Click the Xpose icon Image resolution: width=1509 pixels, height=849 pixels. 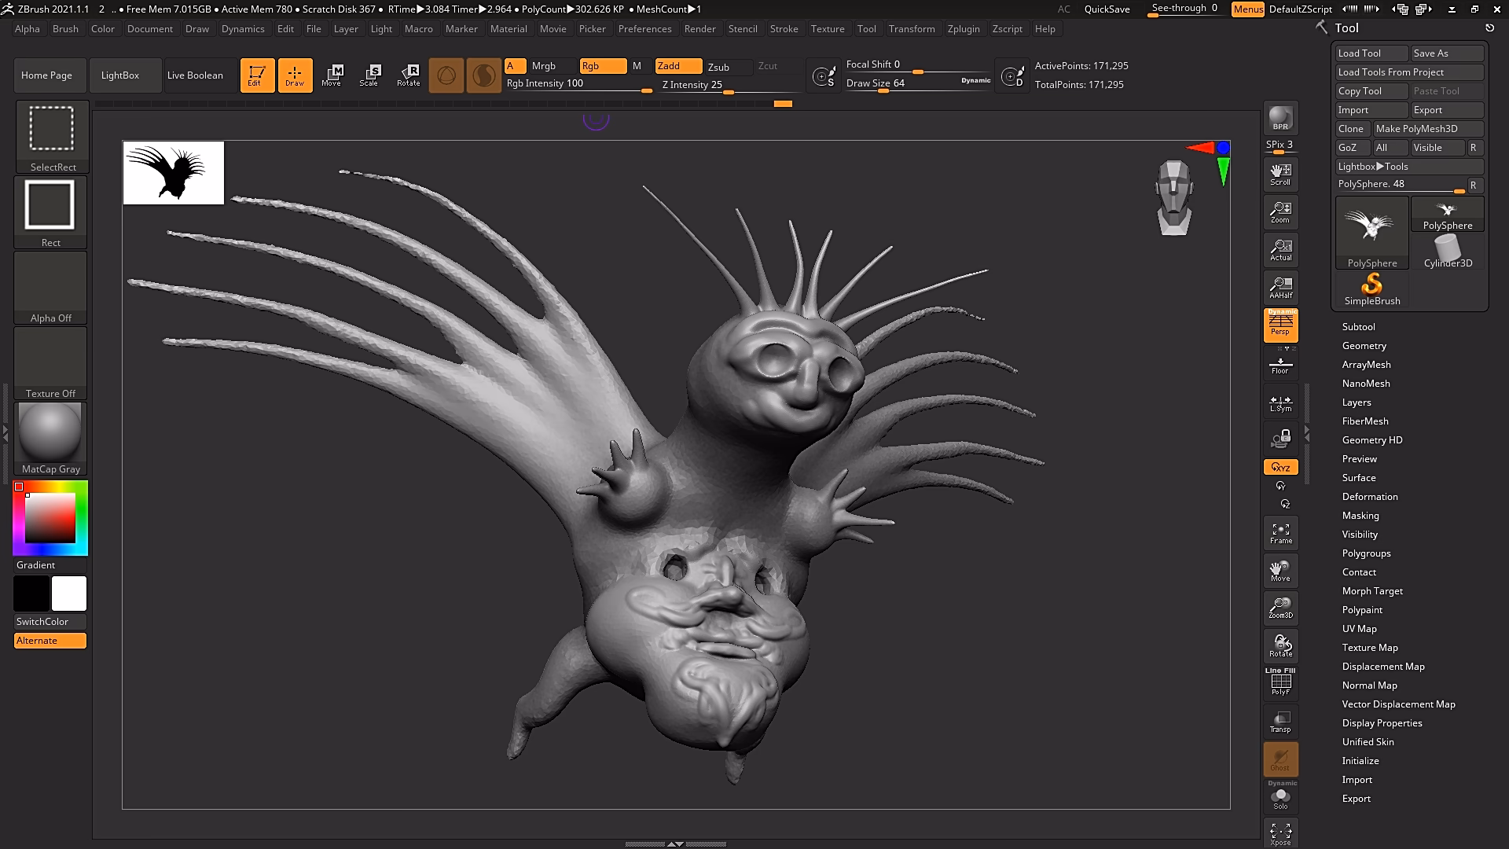tap(1280, 833)
